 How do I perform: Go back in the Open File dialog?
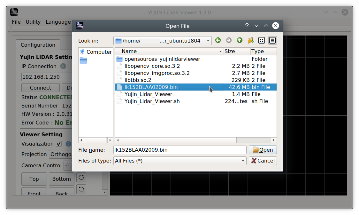(x=218, y=40)
